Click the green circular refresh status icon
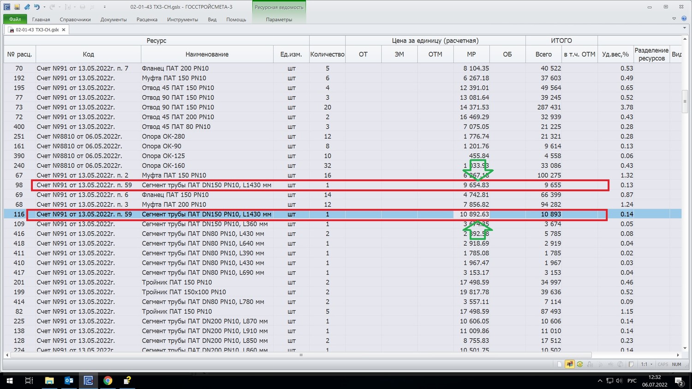The image size is (692, 389). click(580, 364)
